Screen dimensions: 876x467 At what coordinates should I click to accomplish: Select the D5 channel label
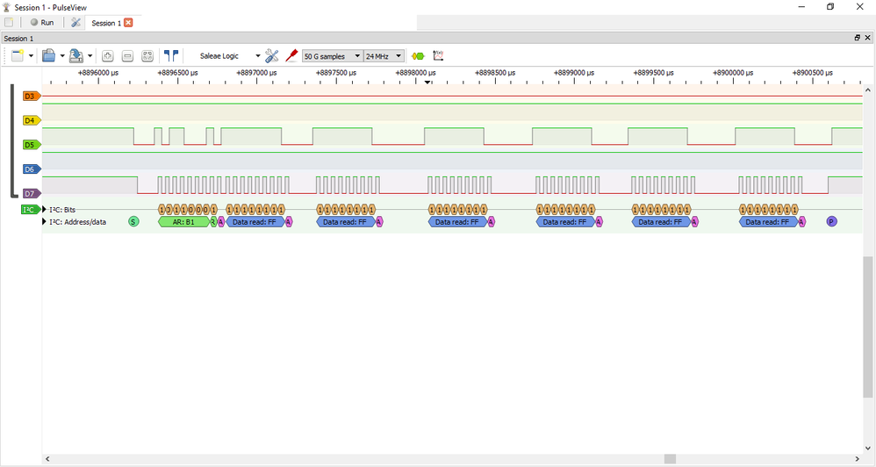coord(31,145)
